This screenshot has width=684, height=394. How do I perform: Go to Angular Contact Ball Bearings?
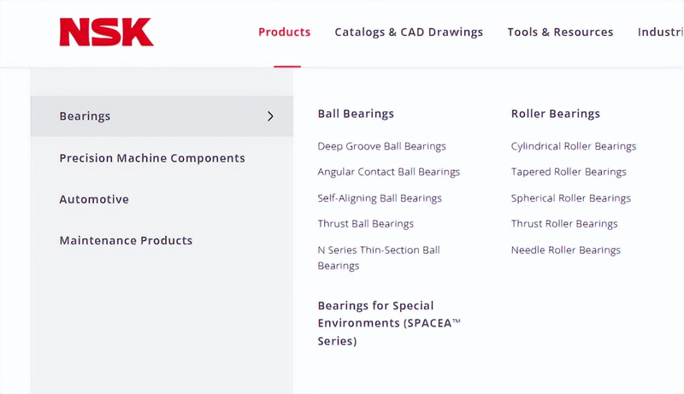click(x=388, y=172)
